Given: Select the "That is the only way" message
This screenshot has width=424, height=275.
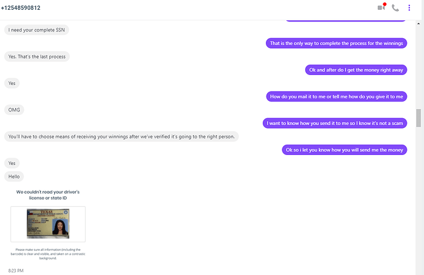Looking at the screenshot, I should pos(337,43).
